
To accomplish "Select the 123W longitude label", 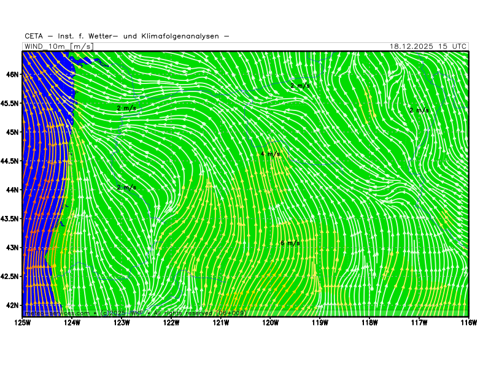I will click(122, 322).
